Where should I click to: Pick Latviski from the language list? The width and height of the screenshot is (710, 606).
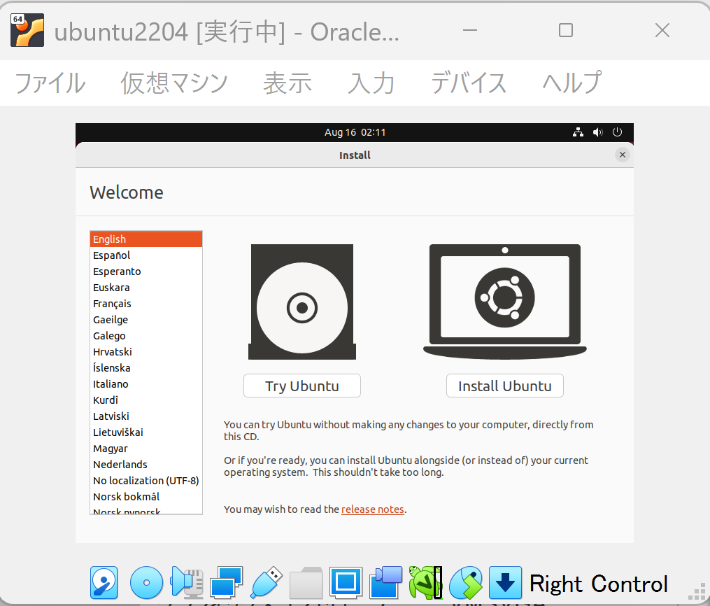point(146,416)
